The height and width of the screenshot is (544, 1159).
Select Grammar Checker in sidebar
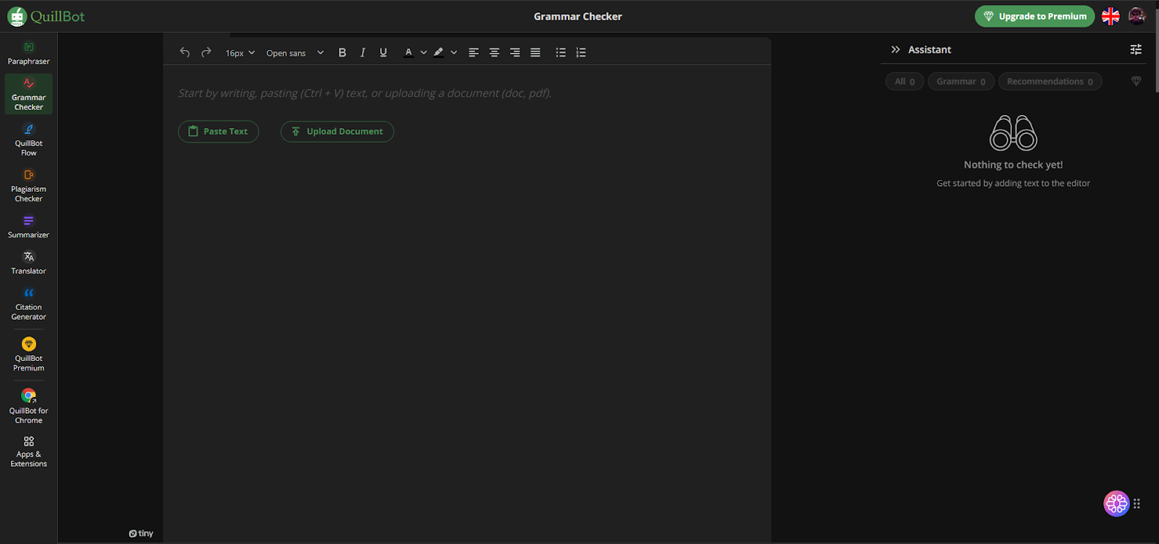click(28, 94)
